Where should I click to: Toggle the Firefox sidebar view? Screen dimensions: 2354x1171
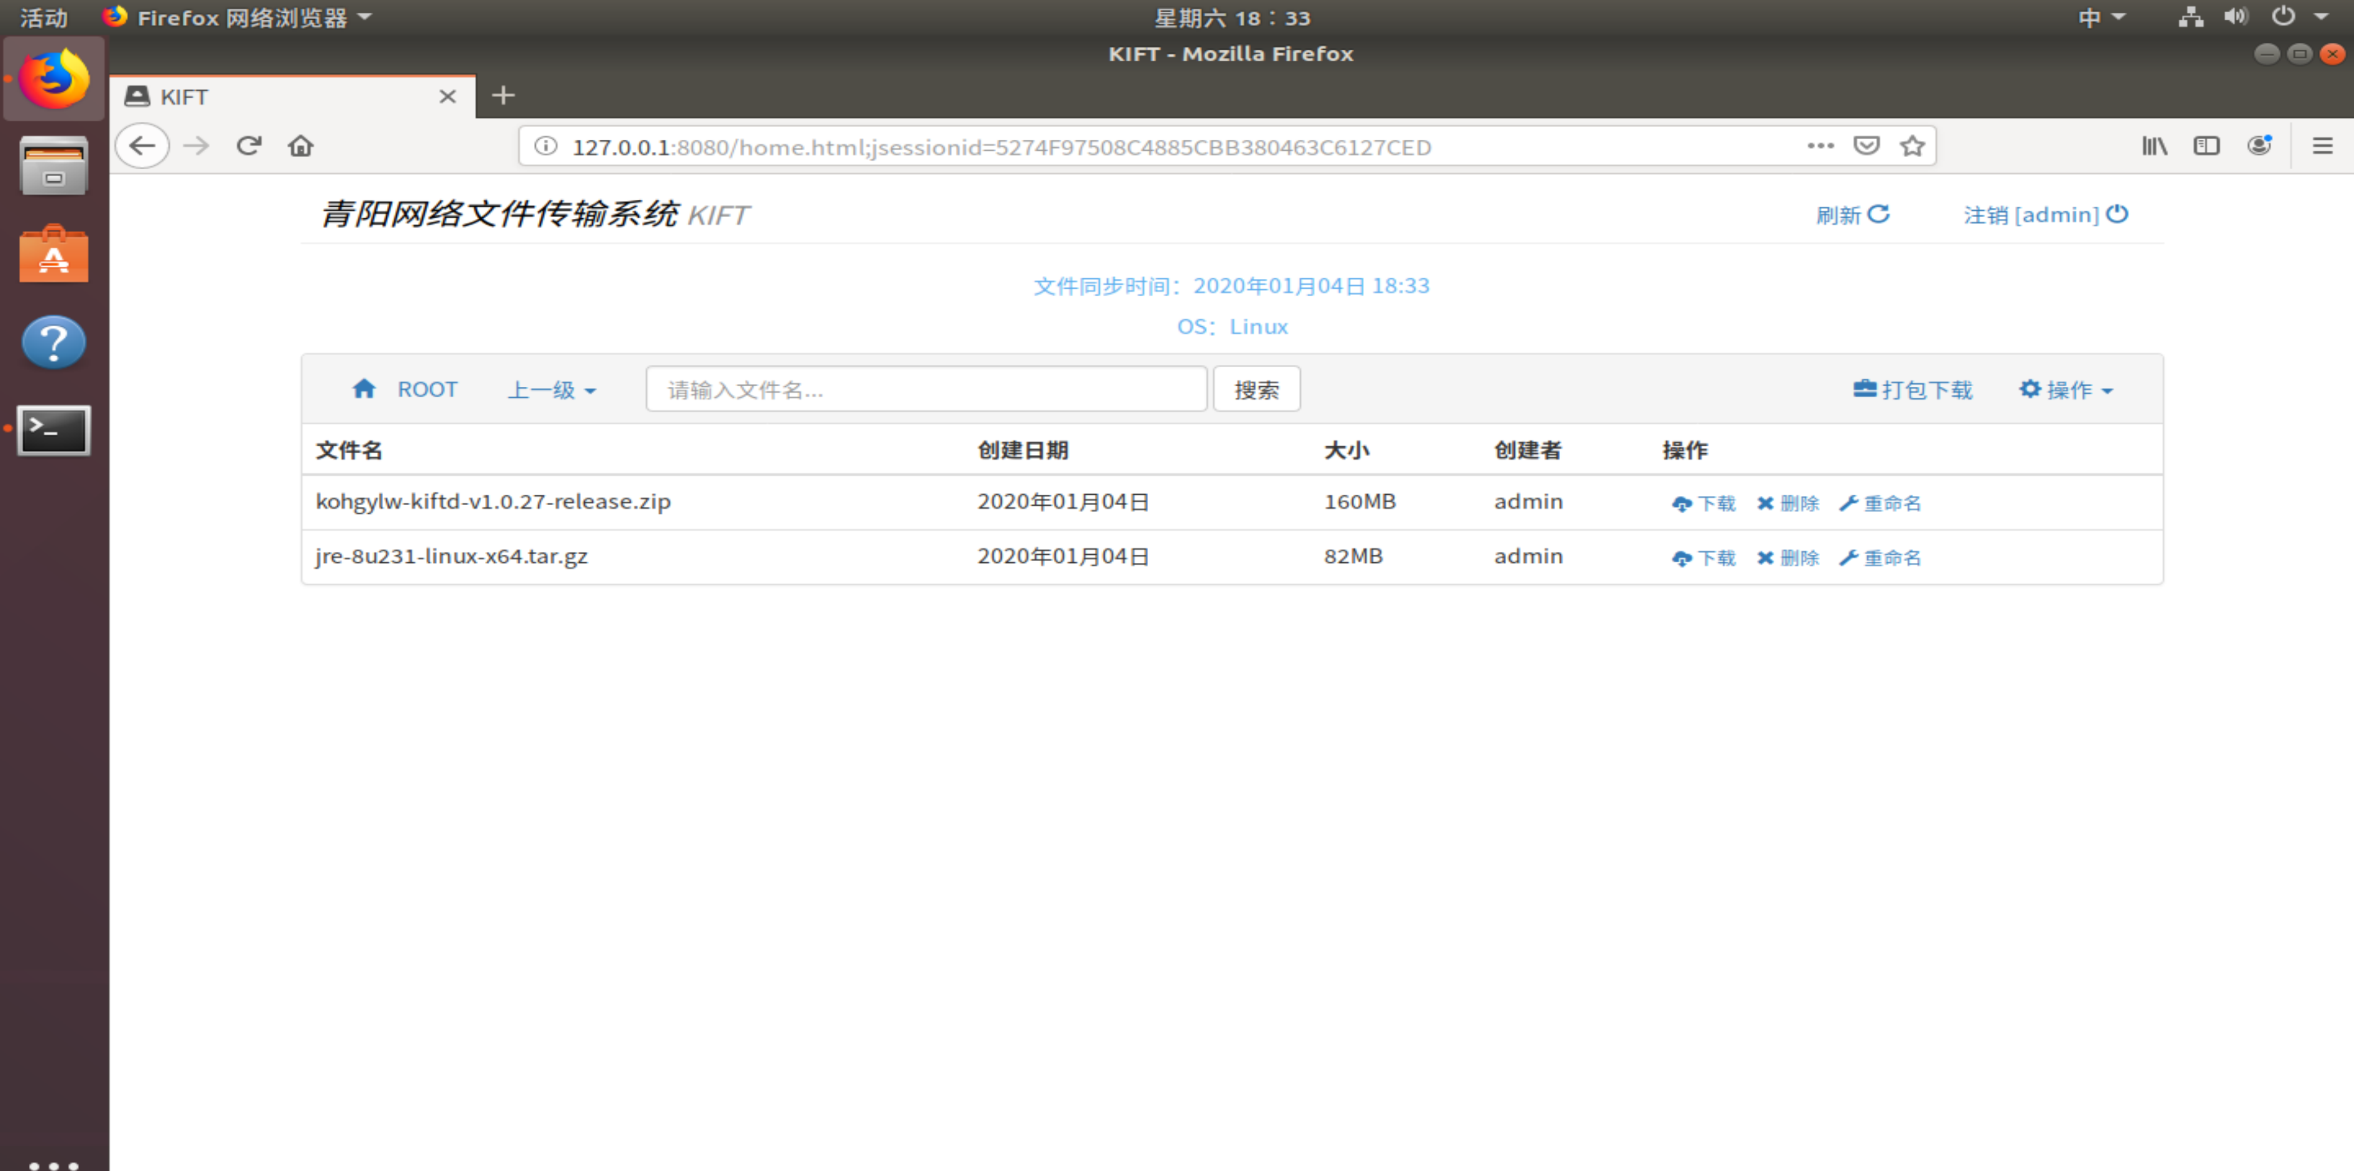point(2206,145)
